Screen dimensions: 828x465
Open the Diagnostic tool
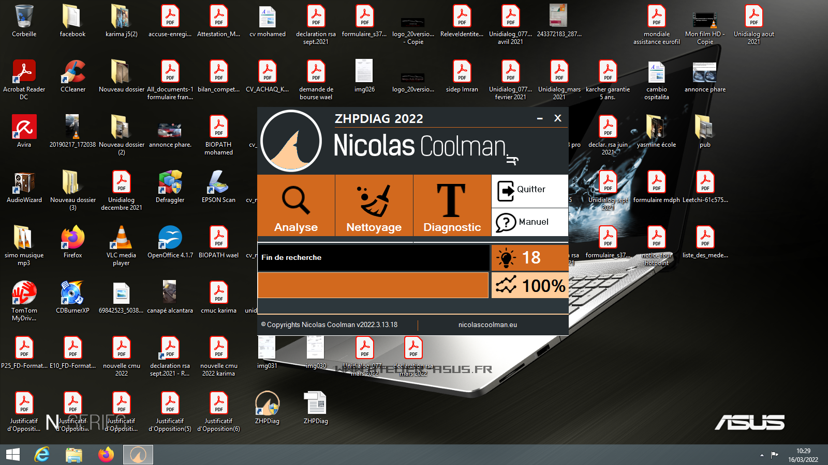pyautogui.click(x=452, y=206)
